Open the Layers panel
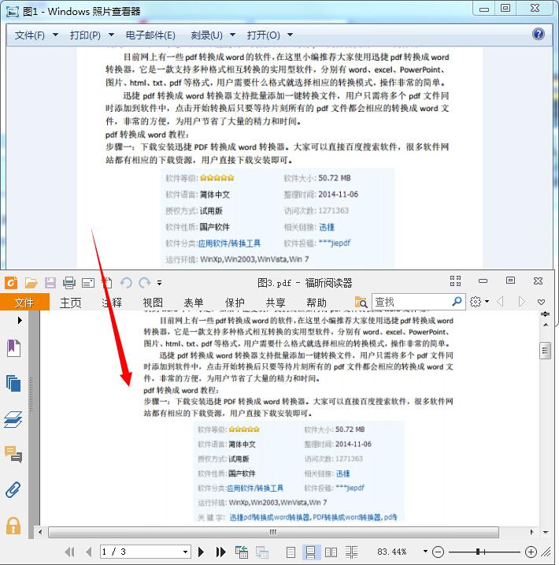The image size is (559, 565). 13,419
